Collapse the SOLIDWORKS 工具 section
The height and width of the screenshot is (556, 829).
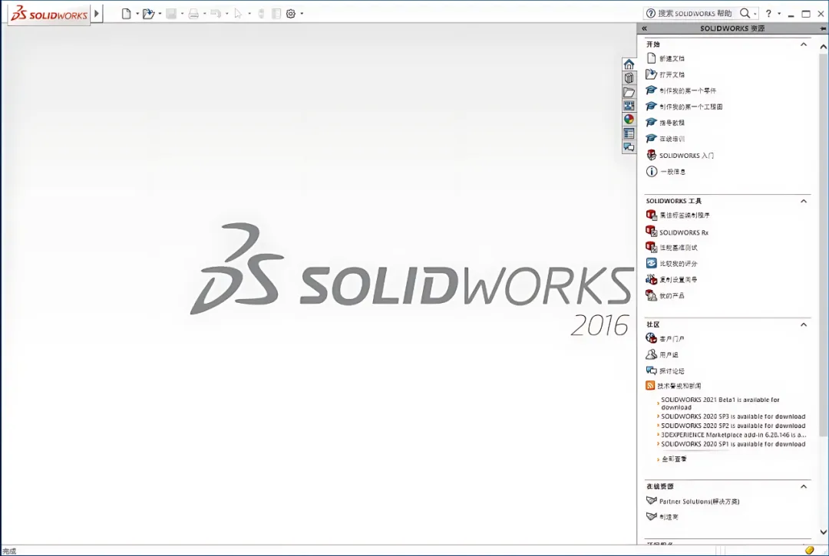[804, 201]
